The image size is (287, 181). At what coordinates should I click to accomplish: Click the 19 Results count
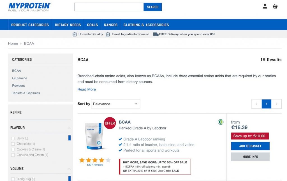(271, 60)
